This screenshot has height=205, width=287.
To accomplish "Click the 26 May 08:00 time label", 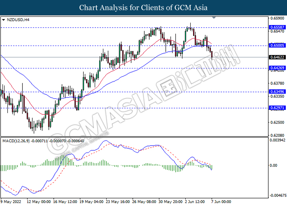I will click(x=144, y=202).
